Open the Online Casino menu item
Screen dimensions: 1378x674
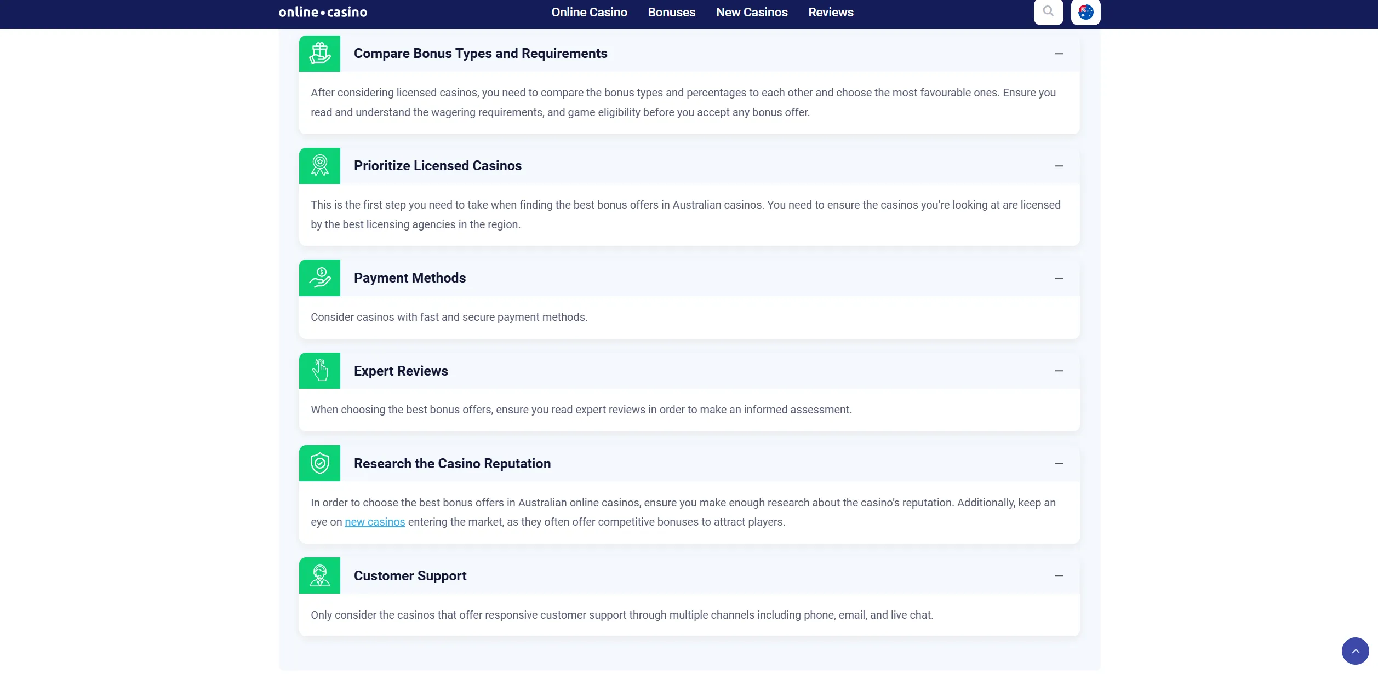[x=589, y=12]
